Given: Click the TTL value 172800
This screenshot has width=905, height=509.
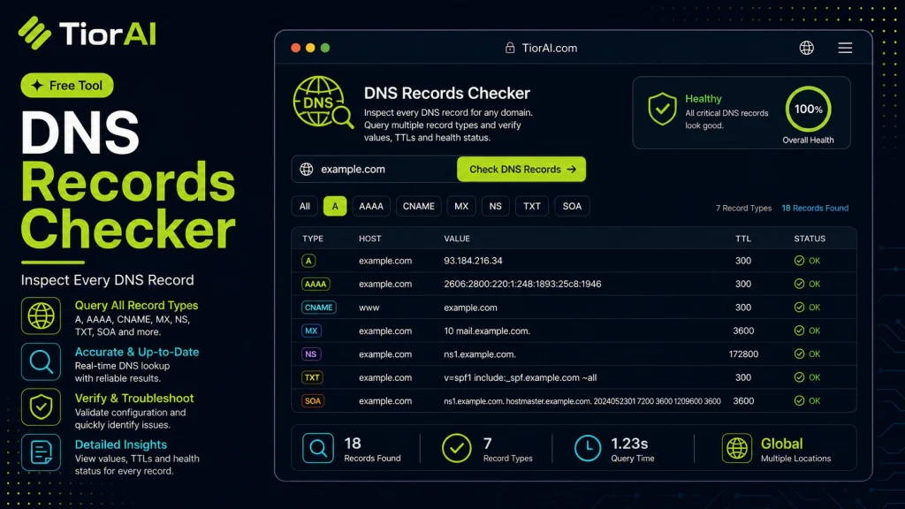Looking at the screenshot, I should click(743, 354).
